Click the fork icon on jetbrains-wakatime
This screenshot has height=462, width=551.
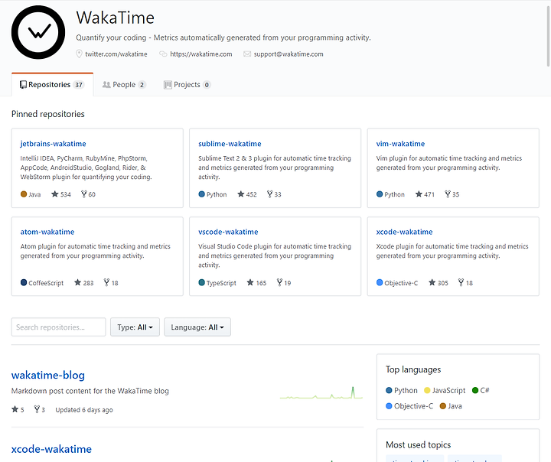(x=83, y=194)
